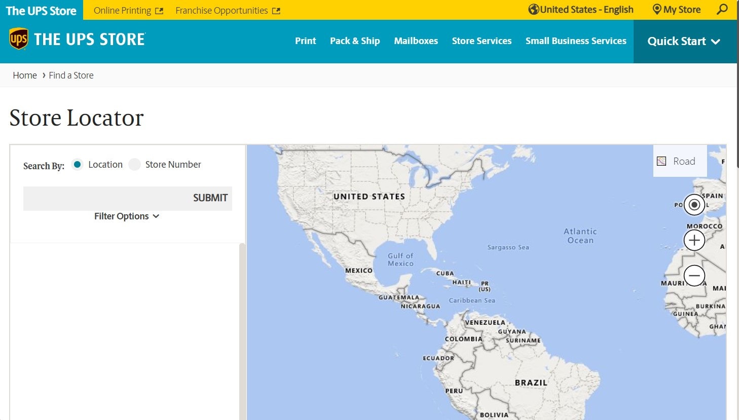This screenshot has width=739, height=420.
Task: Click the UPS shield logo
Action: [x=19, y=39]
